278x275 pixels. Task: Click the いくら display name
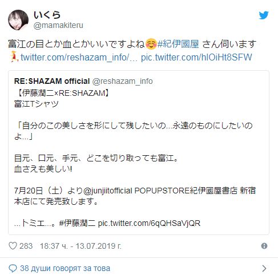[x=47, y=15]
